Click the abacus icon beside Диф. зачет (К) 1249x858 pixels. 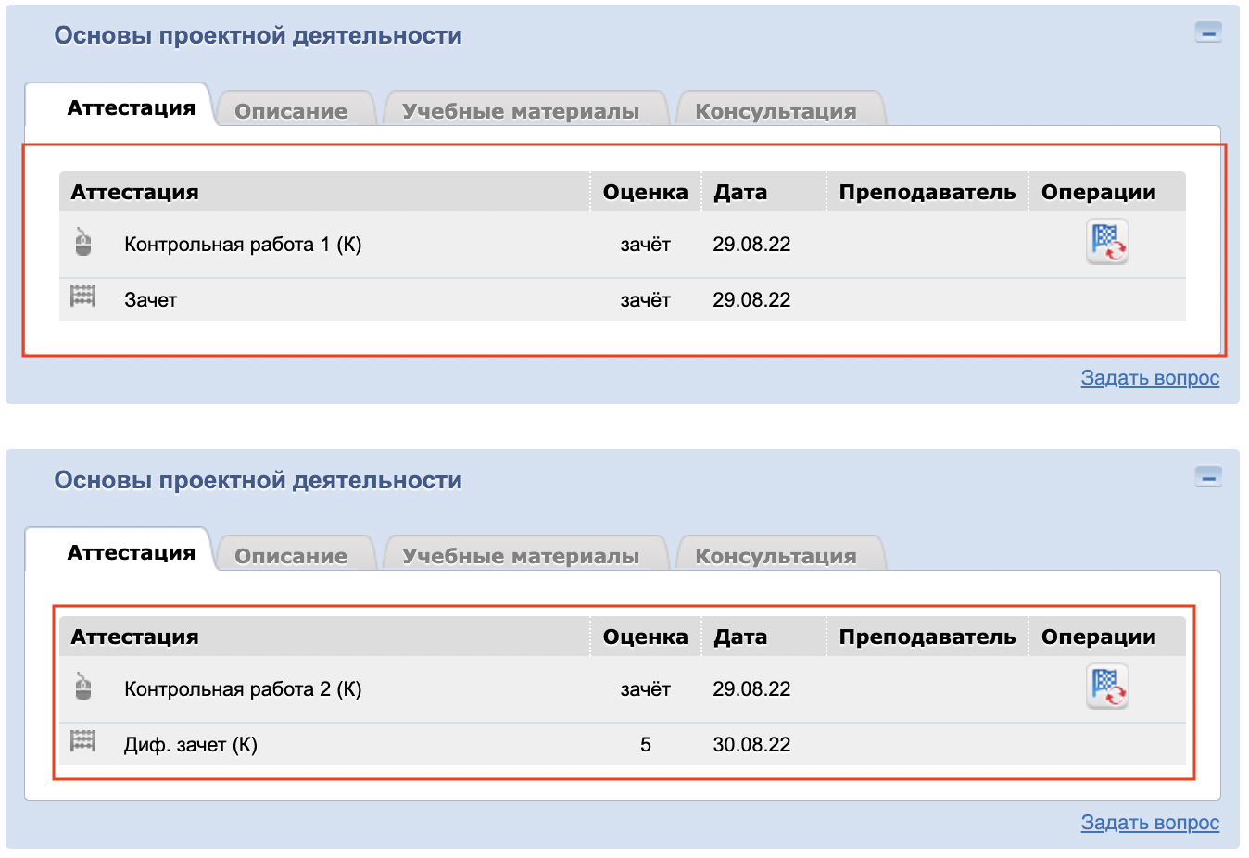click(x=83, y=742)
